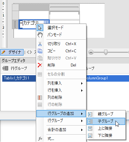Select the 選択モード arrow icon

click(40, 28)
